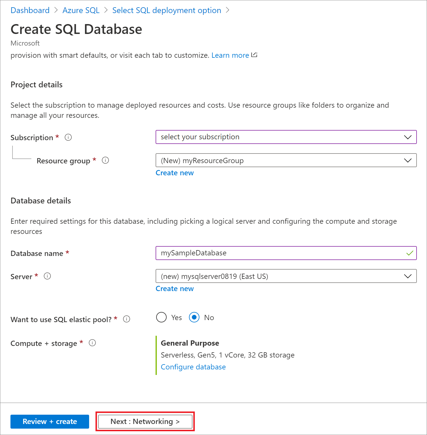Image resolution: width=427 pixels, height=435 pixels.
Task: Click the Server info icon
Action: pyautogui.click(x=47, y=276)
